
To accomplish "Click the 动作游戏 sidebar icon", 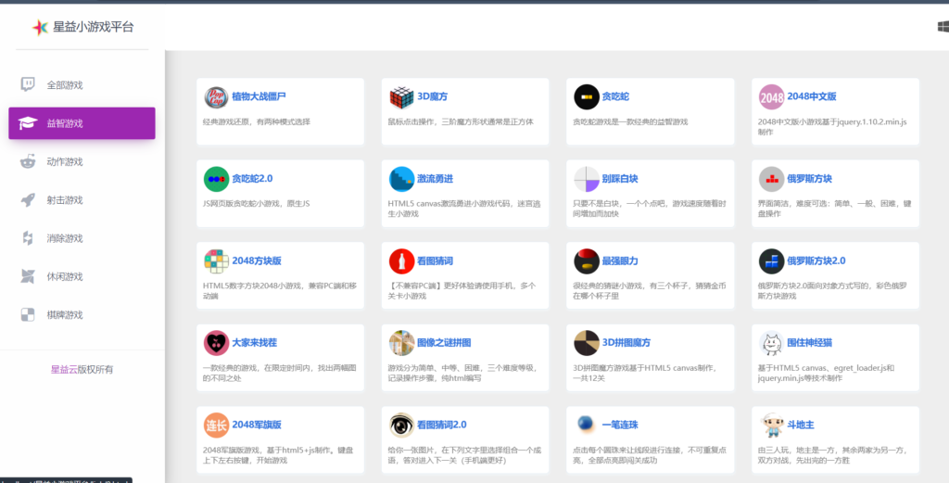I will click(x=28, y=161).
